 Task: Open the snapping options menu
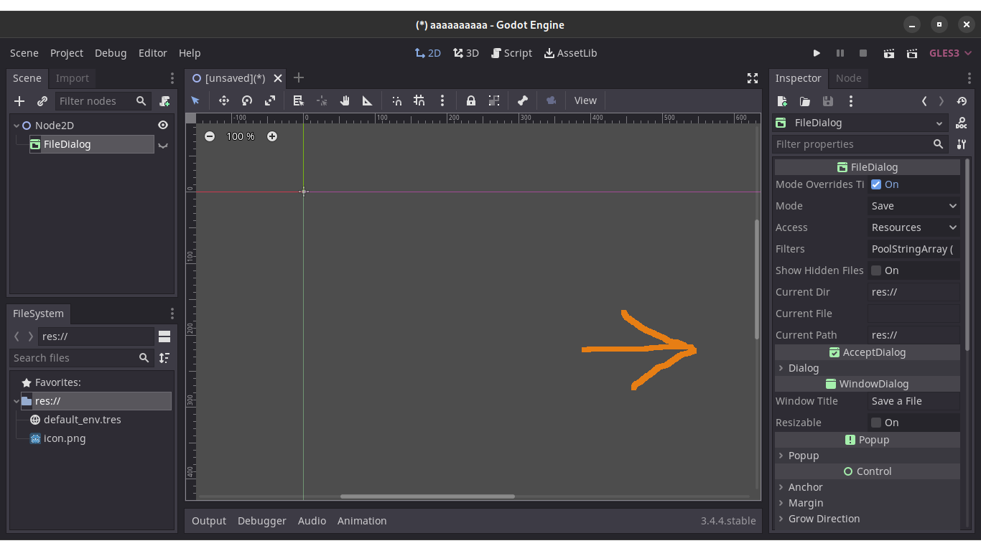pos(442,100)
